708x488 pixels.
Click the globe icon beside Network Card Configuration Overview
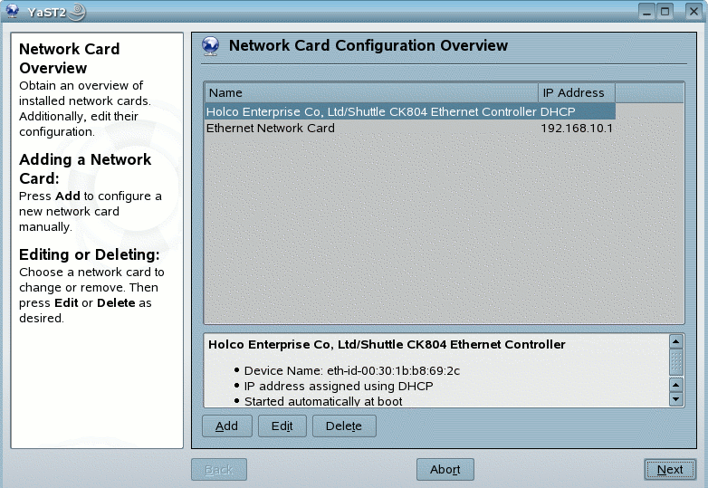tap(210, 46)
